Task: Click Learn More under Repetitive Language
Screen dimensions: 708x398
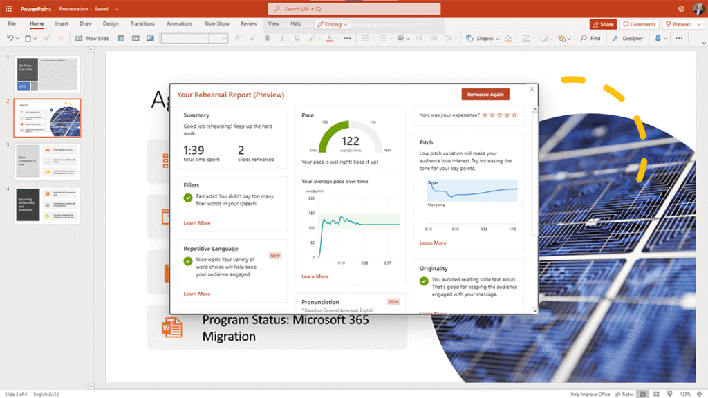Action: click(x=197, y=294)
